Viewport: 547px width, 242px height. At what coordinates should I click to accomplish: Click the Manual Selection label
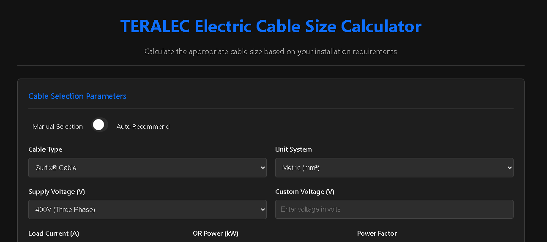pos(57,127)
